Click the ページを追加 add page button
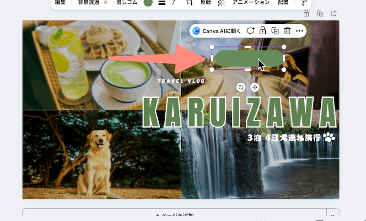 [x=174, y=215]
